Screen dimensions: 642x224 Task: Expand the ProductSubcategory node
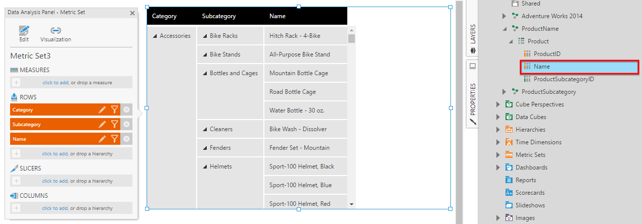(504, 92)
